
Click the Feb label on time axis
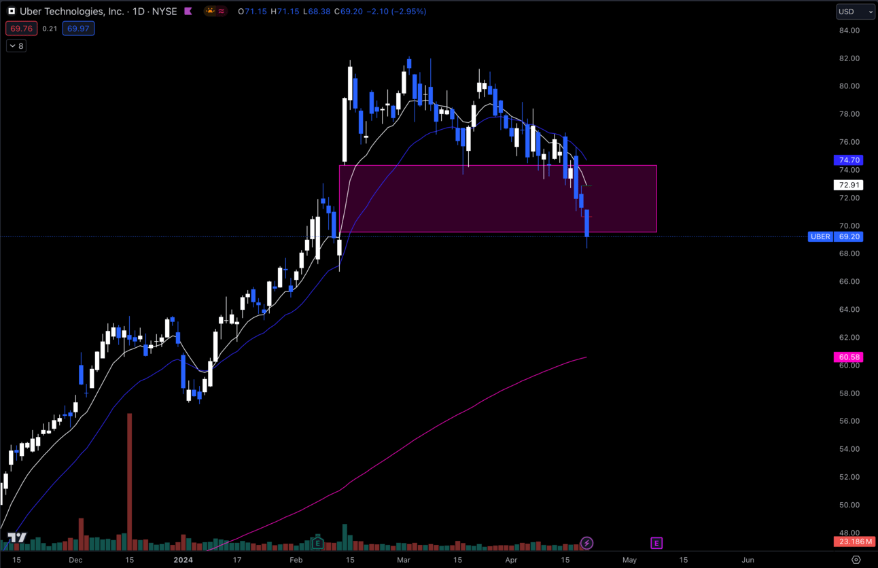pos(296,560)
